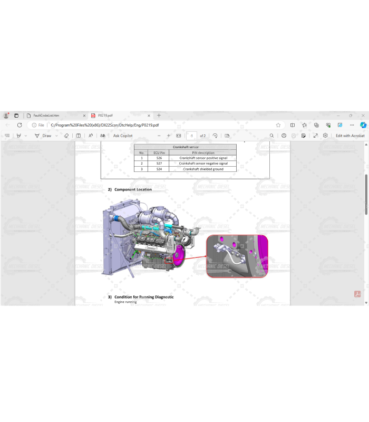Expand the Draw tool options arrow
Image resolution: width=369 pixels, height=422 pixels.
coord(56,136)
